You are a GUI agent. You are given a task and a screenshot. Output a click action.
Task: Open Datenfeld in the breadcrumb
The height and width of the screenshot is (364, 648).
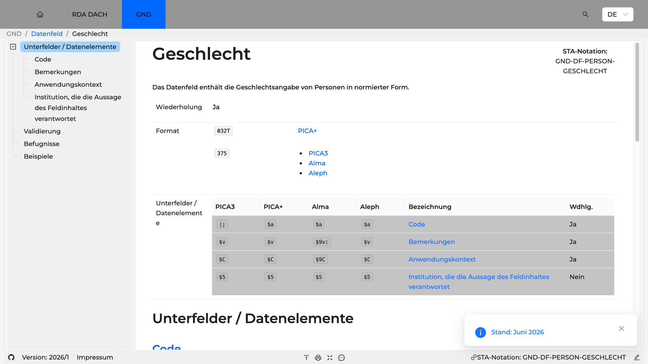[47, 34]
